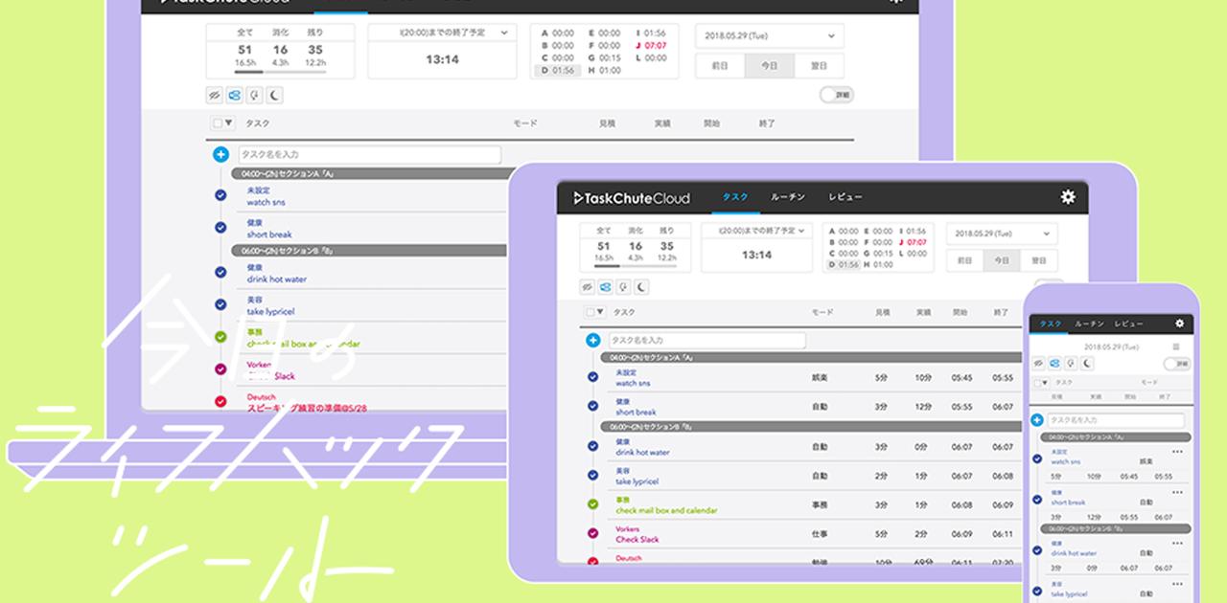The image size is (1227, 603).
Task: Toggle the hidden-eye filter icon on the laptop
Action: click(x=215, y=95)
